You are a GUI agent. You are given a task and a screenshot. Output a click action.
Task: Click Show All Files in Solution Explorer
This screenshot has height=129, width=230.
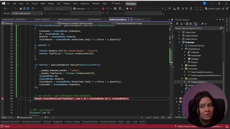pos(190,24)
